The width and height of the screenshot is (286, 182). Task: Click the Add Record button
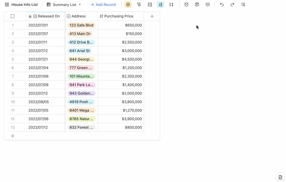click(x=103, y=5)
